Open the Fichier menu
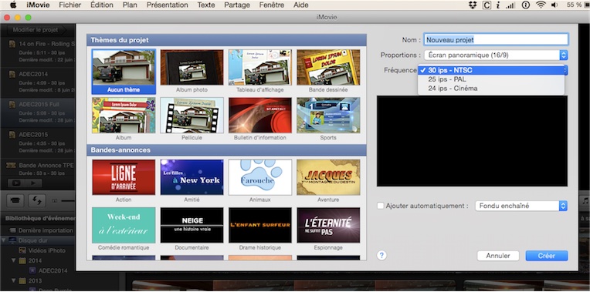590x292 pixels. click(70, 5)
